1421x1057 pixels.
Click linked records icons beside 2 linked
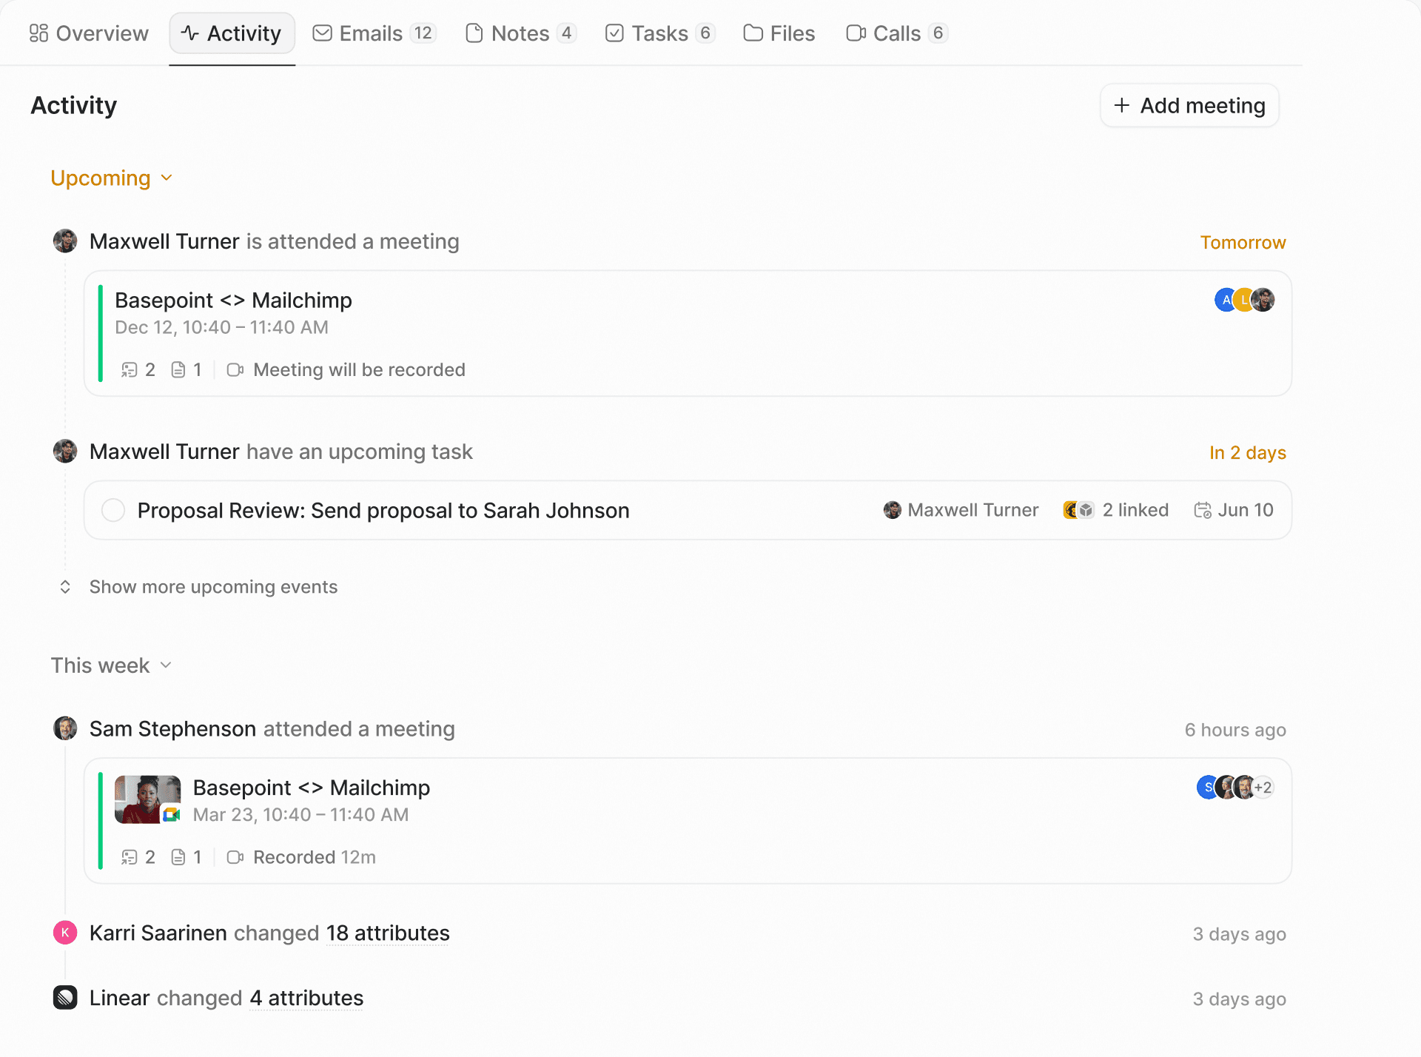pos(1079,510)
